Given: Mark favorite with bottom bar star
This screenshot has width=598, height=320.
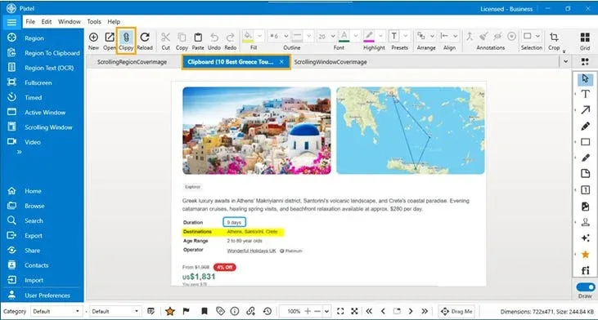Looking at the screenshot, I should click(x=169, y=311).
